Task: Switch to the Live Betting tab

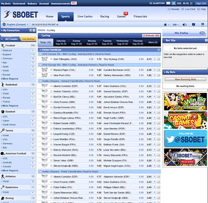Action: 28,39
